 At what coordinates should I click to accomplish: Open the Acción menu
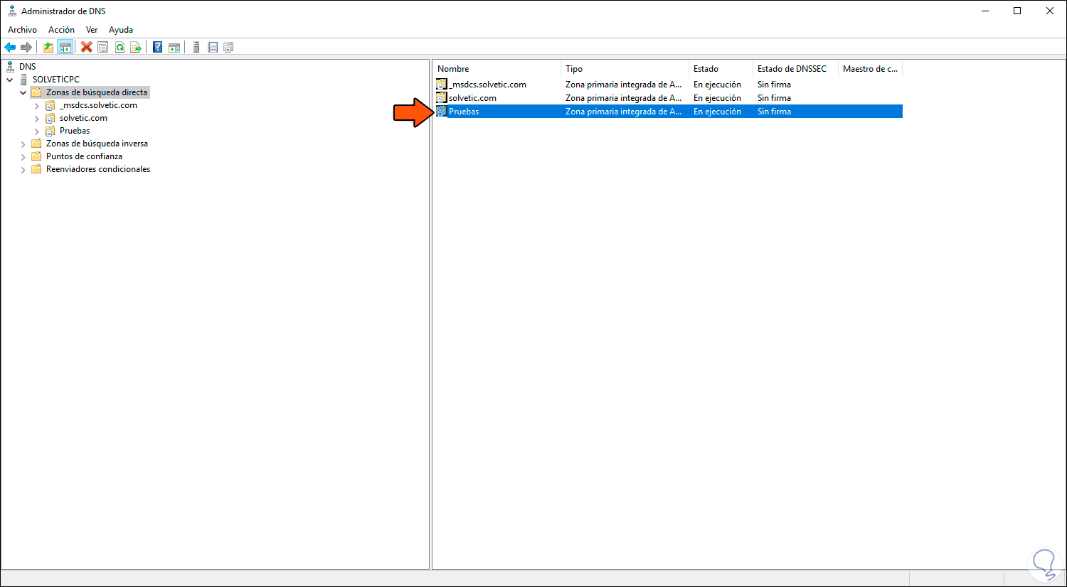[61, 30]
